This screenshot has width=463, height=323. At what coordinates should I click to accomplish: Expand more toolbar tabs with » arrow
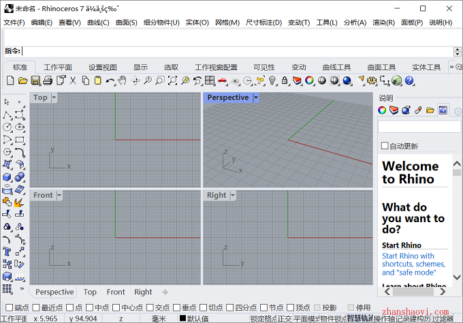(x=451, y=67)
